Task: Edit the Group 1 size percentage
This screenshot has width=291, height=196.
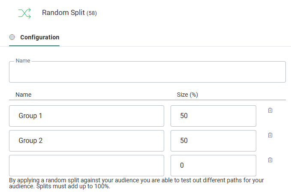Action: coord(213,116)
